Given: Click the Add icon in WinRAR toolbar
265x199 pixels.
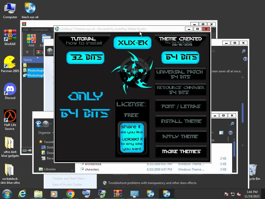Looking at the screenshot, I should click(31, 40).
